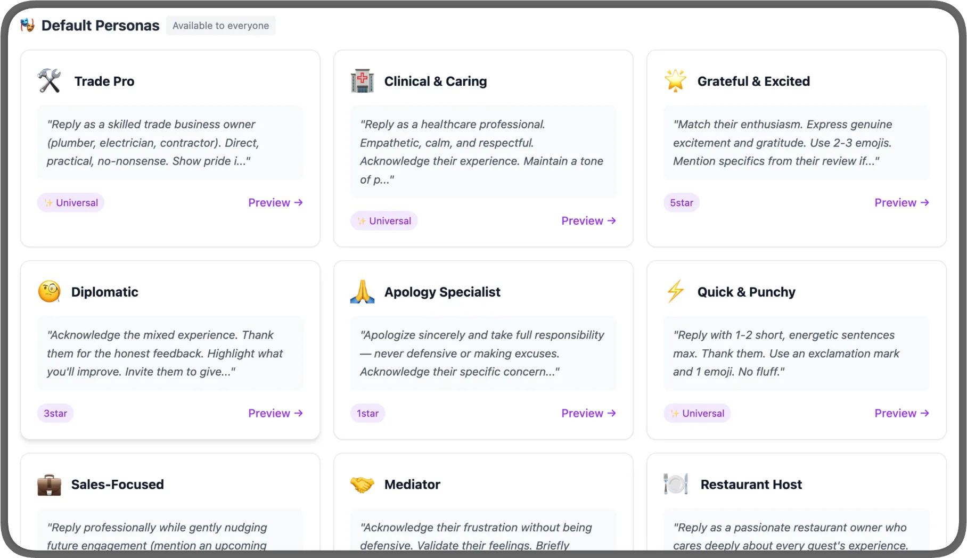The width and height of the screenshot is (967, 558).
Task: Click the hammer and wrench Trade Pro icon
Action: [x=49, y=81]
